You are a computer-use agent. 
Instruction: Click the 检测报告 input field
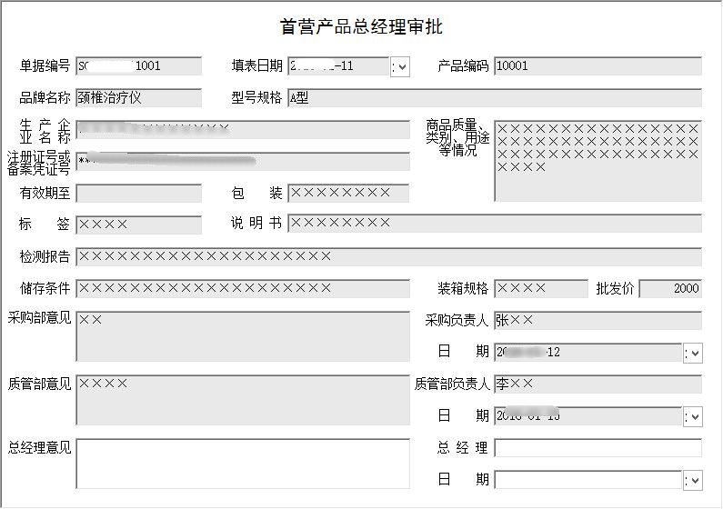[388, 256]
